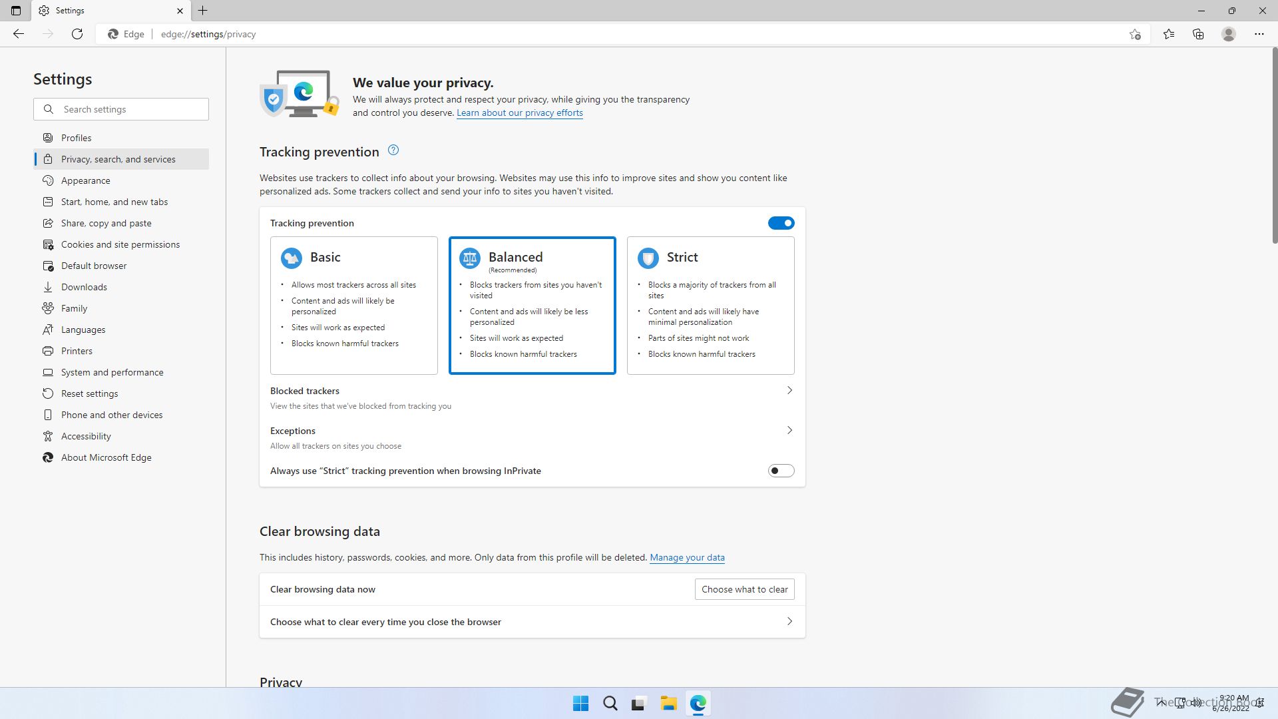Viewport: 1278px width, 719px height.
Task: Open File Explorer from the taskbar
Action: coord(668,704)
